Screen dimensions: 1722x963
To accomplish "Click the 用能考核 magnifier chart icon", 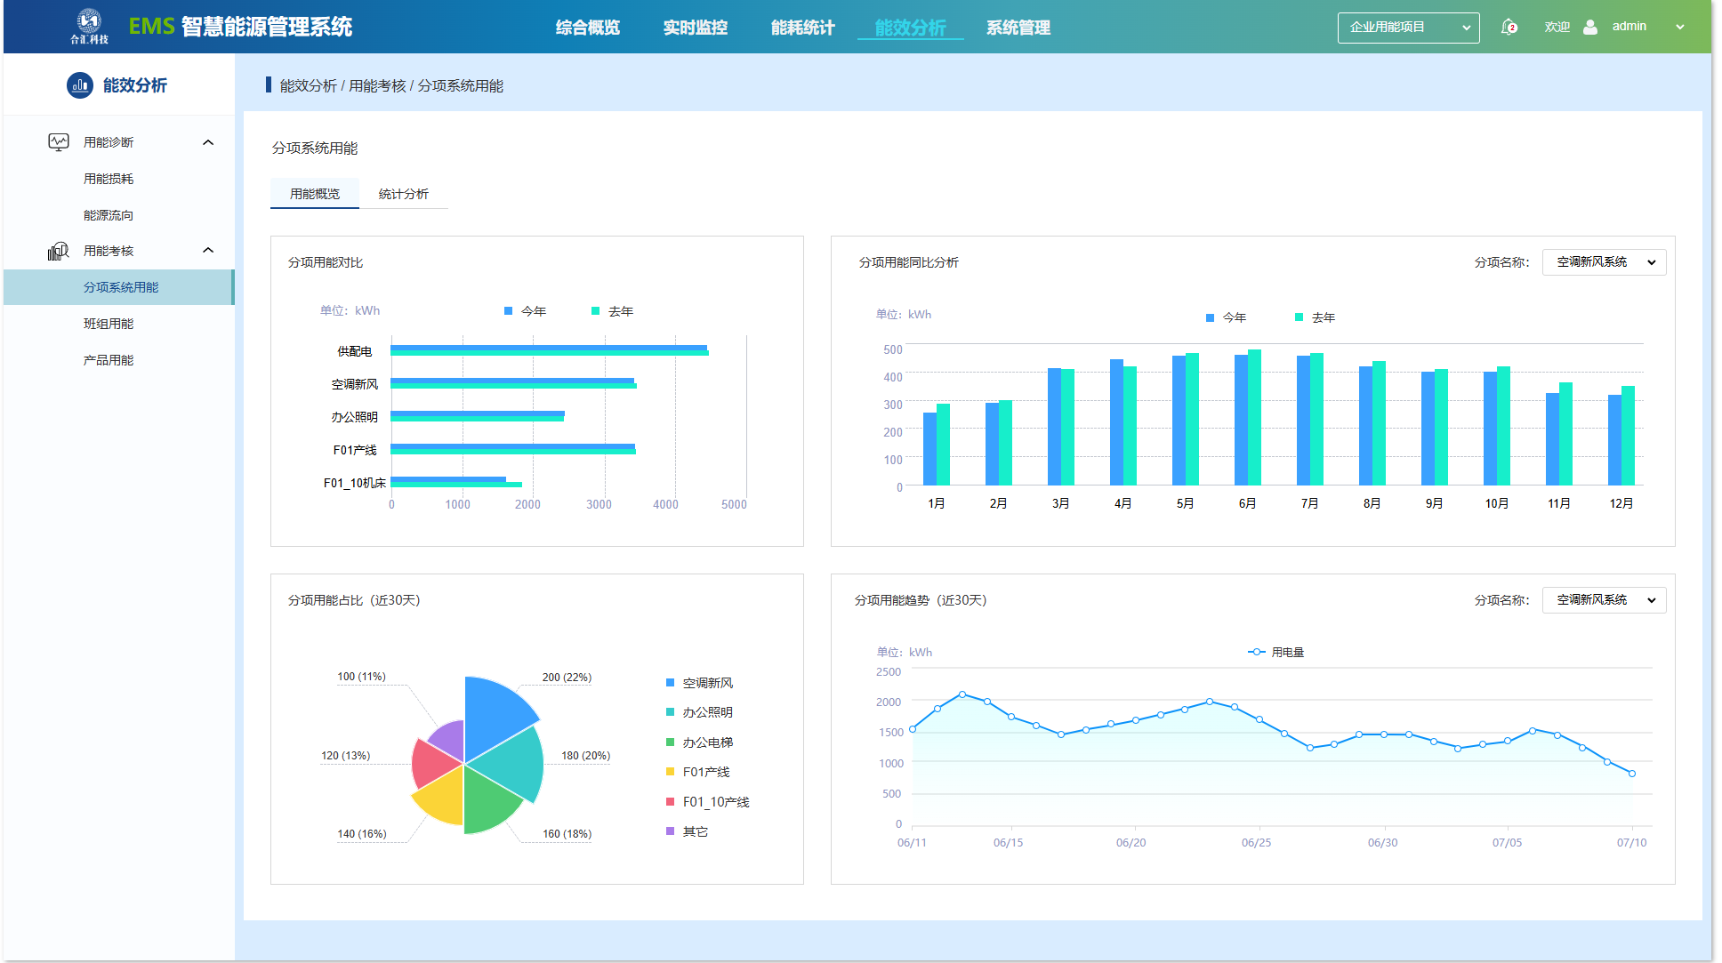I will [58, 252].
